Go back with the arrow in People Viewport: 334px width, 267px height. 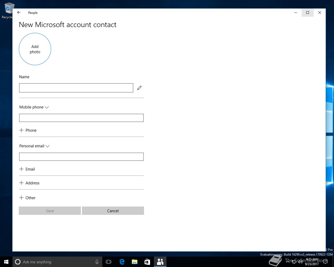19,13
